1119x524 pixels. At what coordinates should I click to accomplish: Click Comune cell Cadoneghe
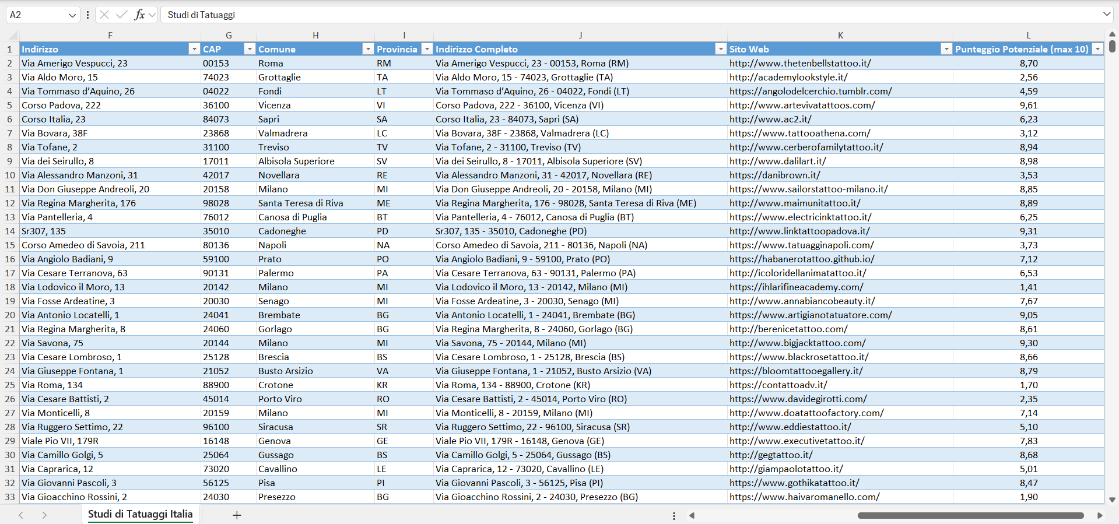pos(315,231)
